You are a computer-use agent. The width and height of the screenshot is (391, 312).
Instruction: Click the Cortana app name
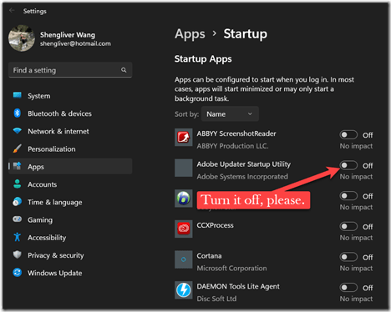point(209,256)
